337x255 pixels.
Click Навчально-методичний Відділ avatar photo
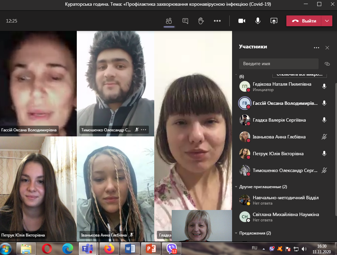click(x=245, y=200)
